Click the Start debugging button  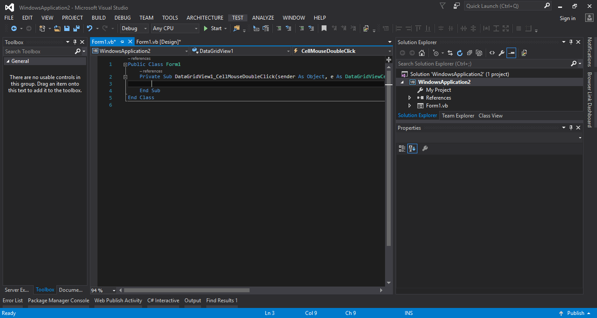(213, 28)
